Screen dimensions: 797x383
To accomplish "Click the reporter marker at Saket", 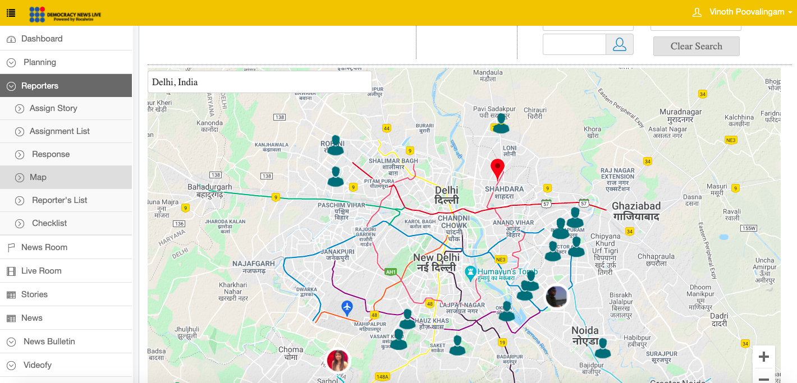I will coord(457,345).
